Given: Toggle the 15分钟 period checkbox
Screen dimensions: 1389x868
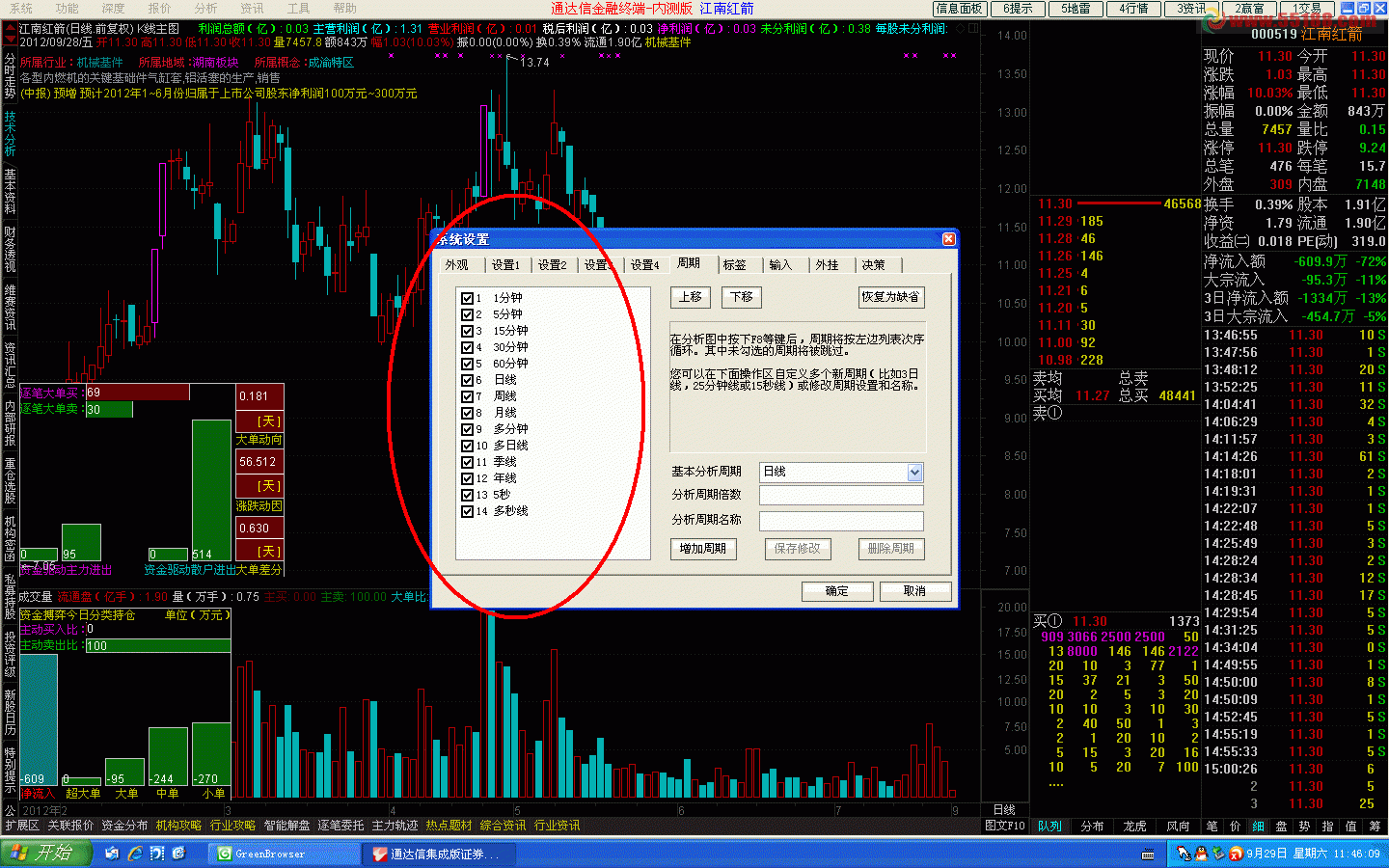Looking at the screenshot, I should coord(467,331).
